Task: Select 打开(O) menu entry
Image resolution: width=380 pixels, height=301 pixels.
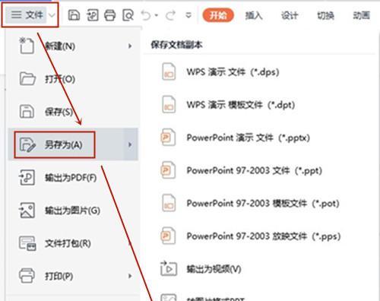Action: pyautogui.click(x=74, y=79)
